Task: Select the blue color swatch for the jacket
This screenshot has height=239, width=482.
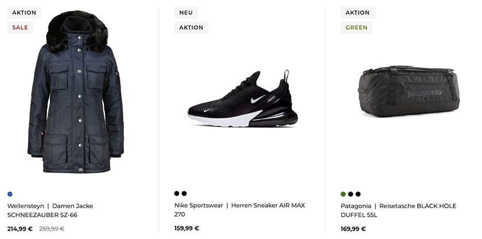Action: [x=10, y=194]
